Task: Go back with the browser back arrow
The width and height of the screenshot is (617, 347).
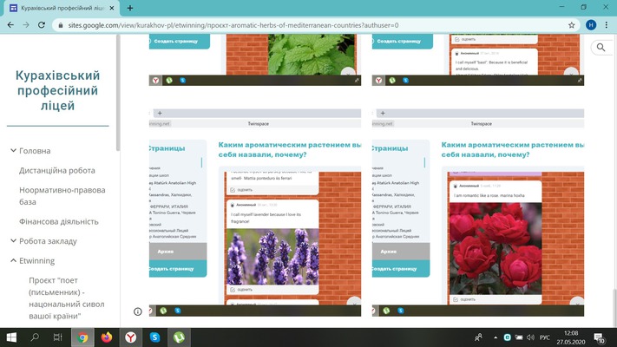Action: (x=10, y=25)
